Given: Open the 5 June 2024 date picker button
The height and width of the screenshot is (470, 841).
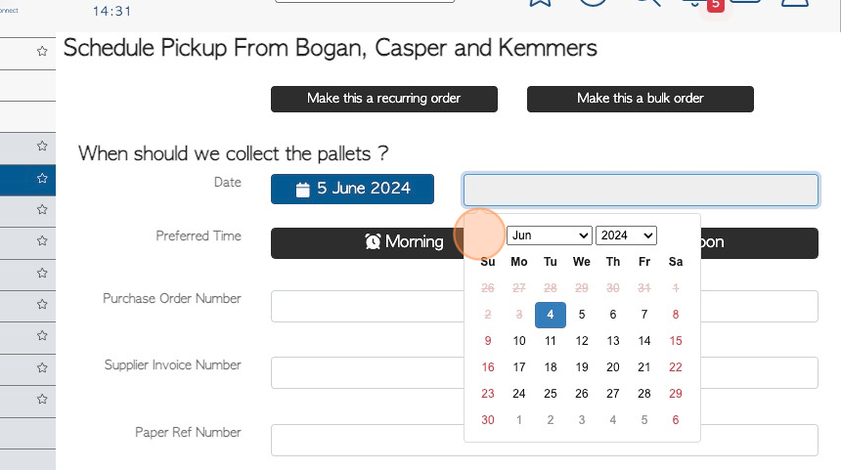Looking at the screenshot, I should tap(352, 189).
